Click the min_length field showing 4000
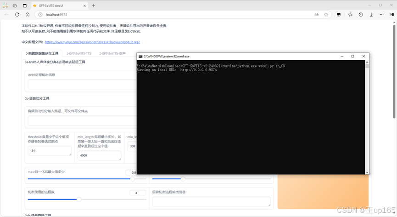The width and height of the screenshot is (397, 217). coord(99,155)
